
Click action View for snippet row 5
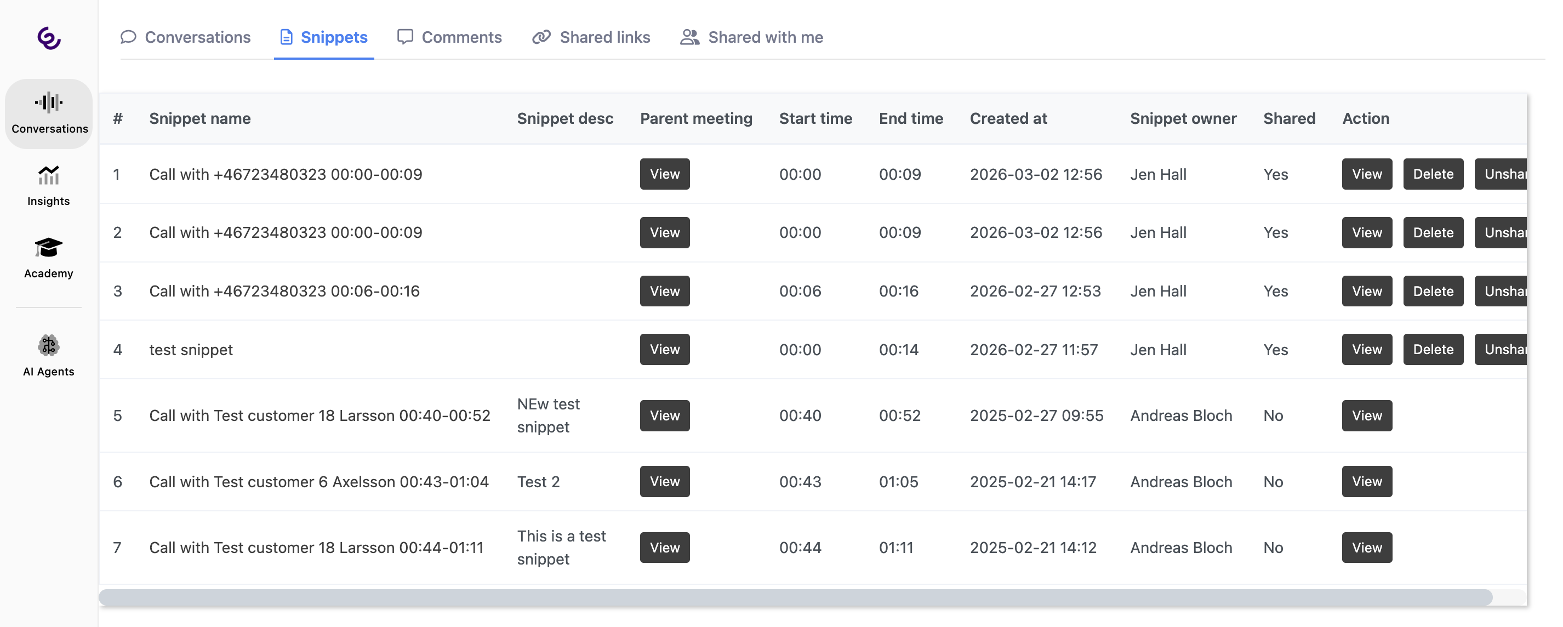pyautogui.click(x=1366, y=416)
